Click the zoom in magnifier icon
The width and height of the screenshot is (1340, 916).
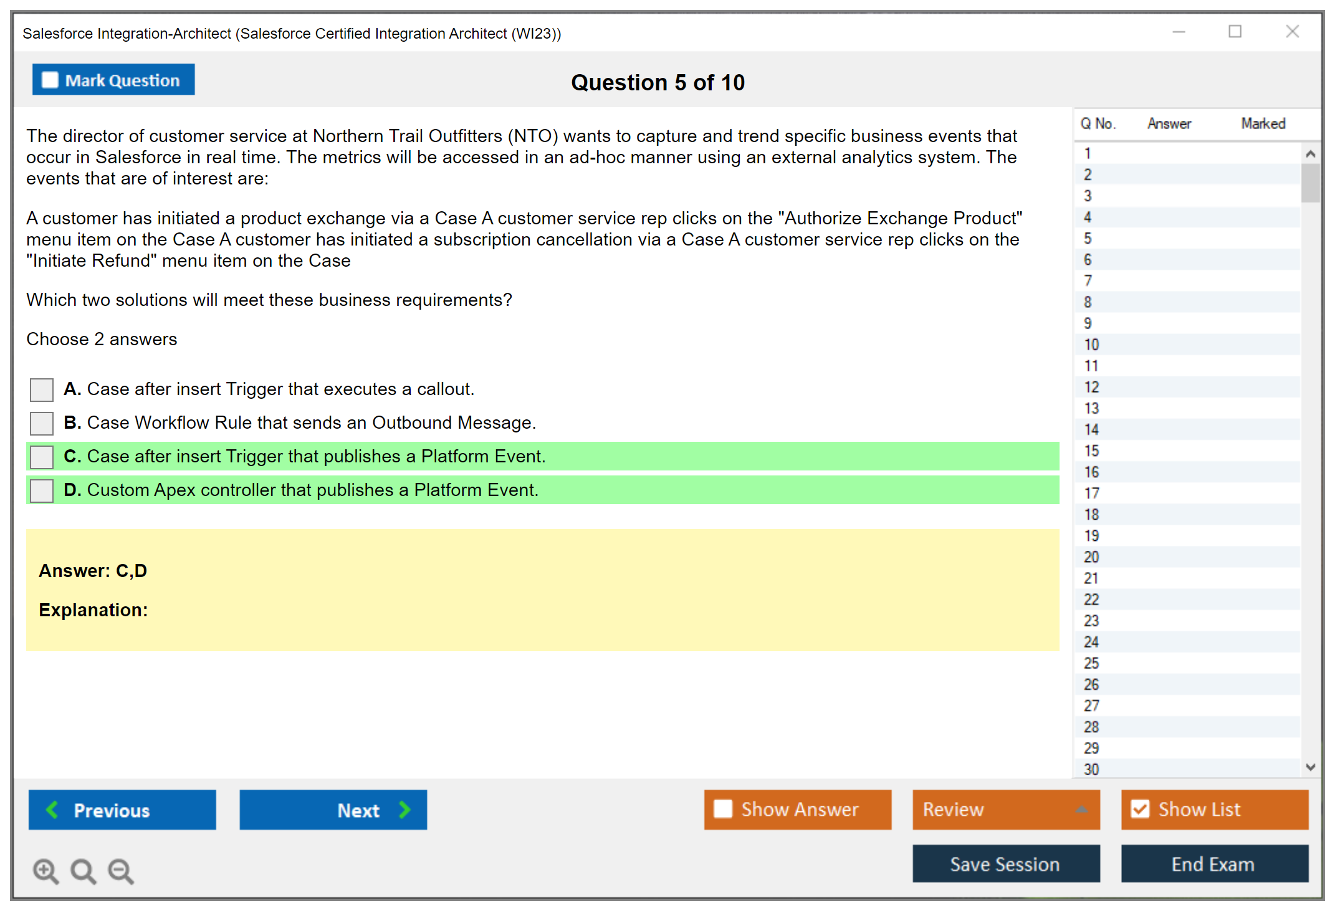(45, 871)
